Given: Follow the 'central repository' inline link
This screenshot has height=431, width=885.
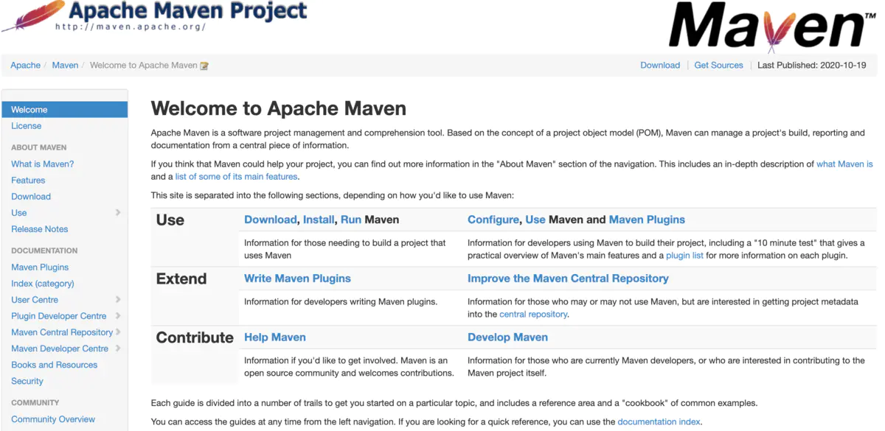Looking at the screenshot, I should 533,315.
